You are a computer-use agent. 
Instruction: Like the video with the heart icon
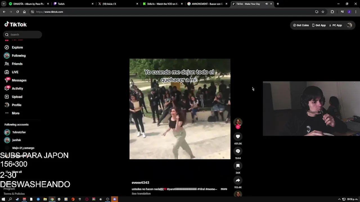click(x=238, y=136)
